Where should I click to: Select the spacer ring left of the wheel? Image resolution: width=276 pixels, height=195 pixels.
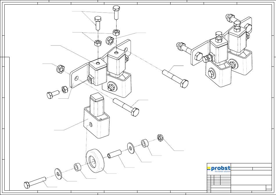click(77, 167)
